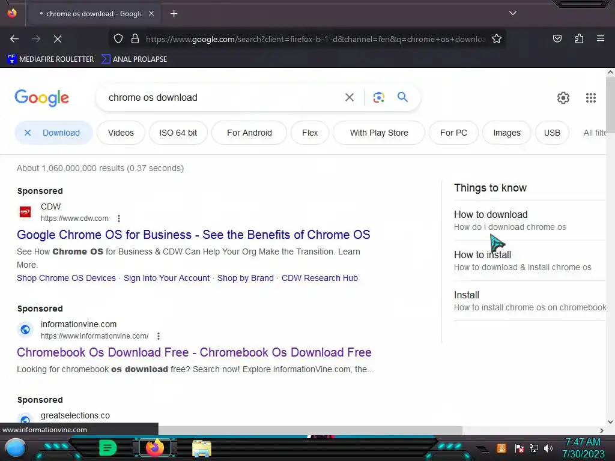Select the Flex filter chip

pyautogui.click(x=310, y=133)
